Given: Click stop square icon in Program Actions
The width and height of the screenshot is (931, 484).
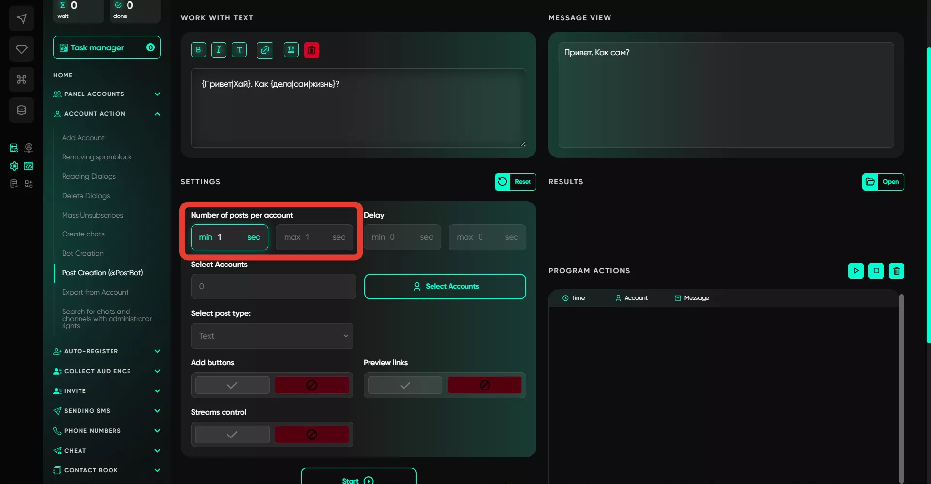Looking at the screenshot, I should (x=876, y=271).
